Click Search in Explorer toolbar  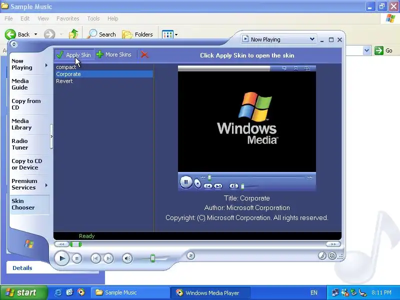click(x=101, y=34)
